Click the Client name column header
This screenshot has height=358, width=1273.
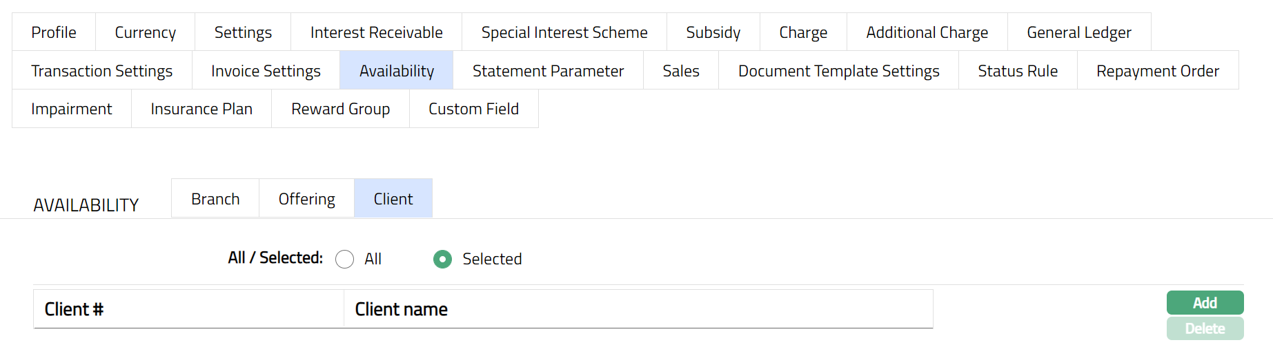pyautogui.click(x=401, y=310)
